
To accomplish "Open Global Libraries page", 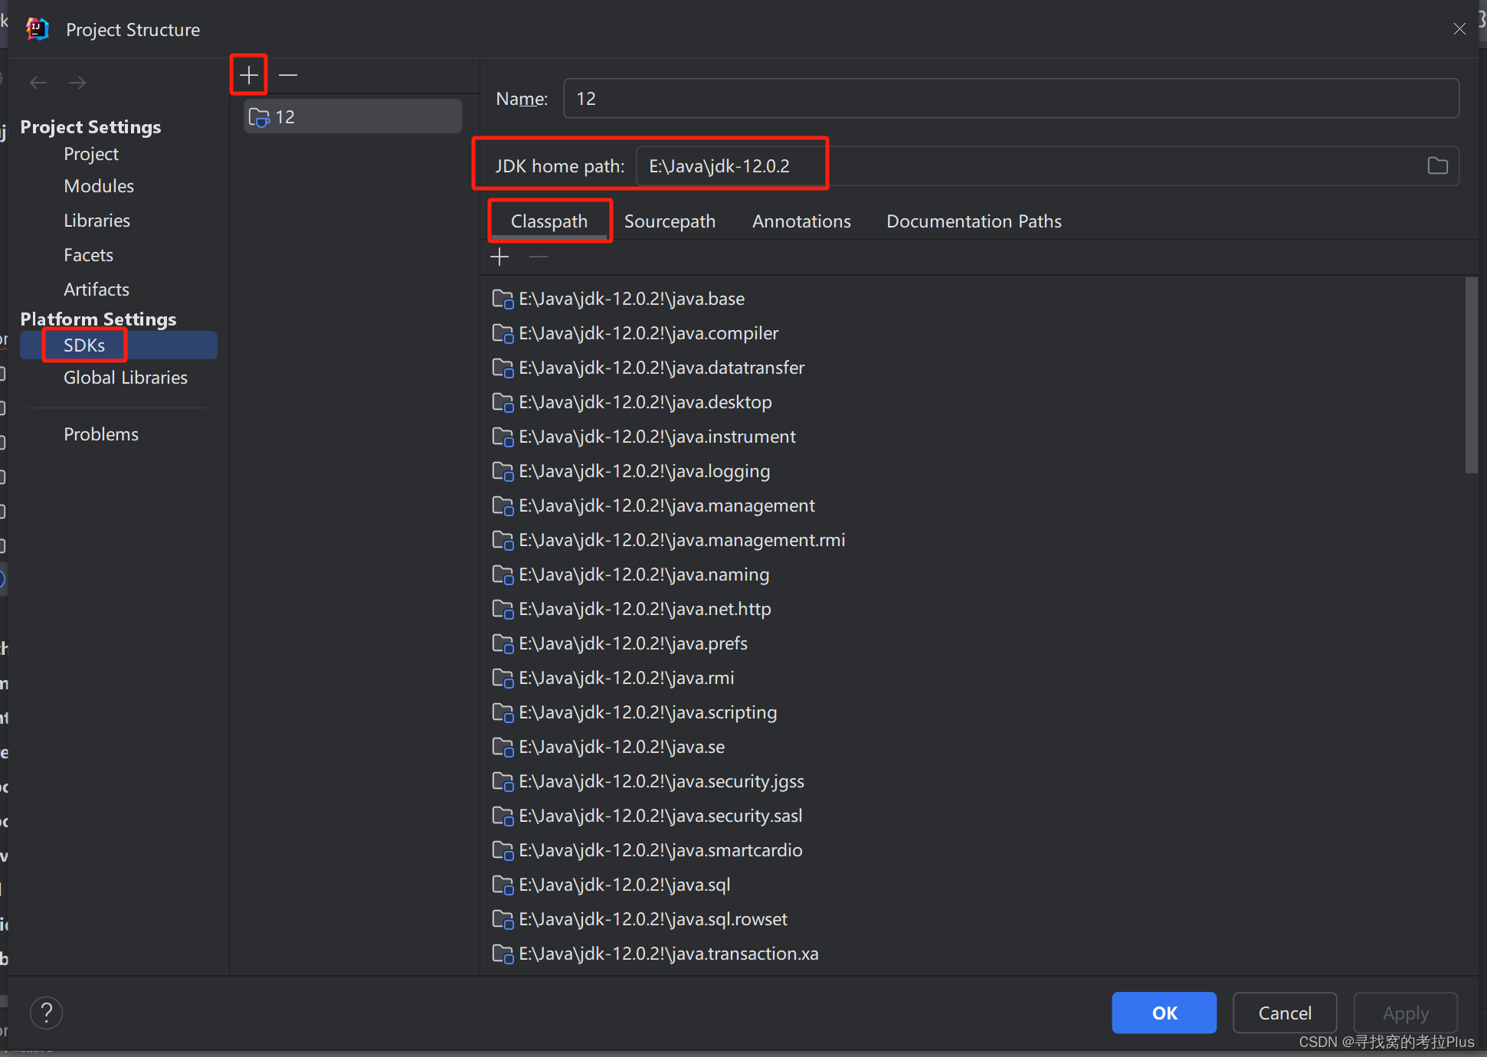I will [x=125, y=378].
